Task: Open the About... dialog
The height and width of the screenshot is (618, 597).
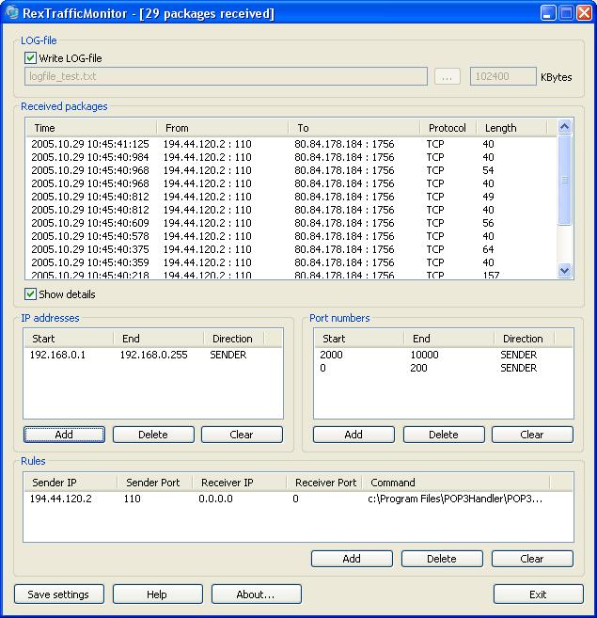Action: (257, 594)
